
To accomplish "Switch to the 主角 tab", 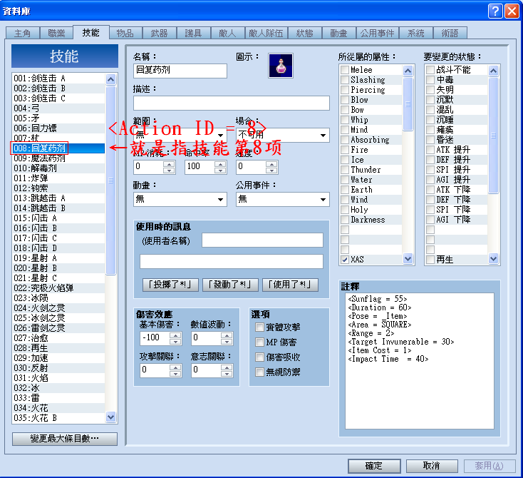I will click(22, 34).
